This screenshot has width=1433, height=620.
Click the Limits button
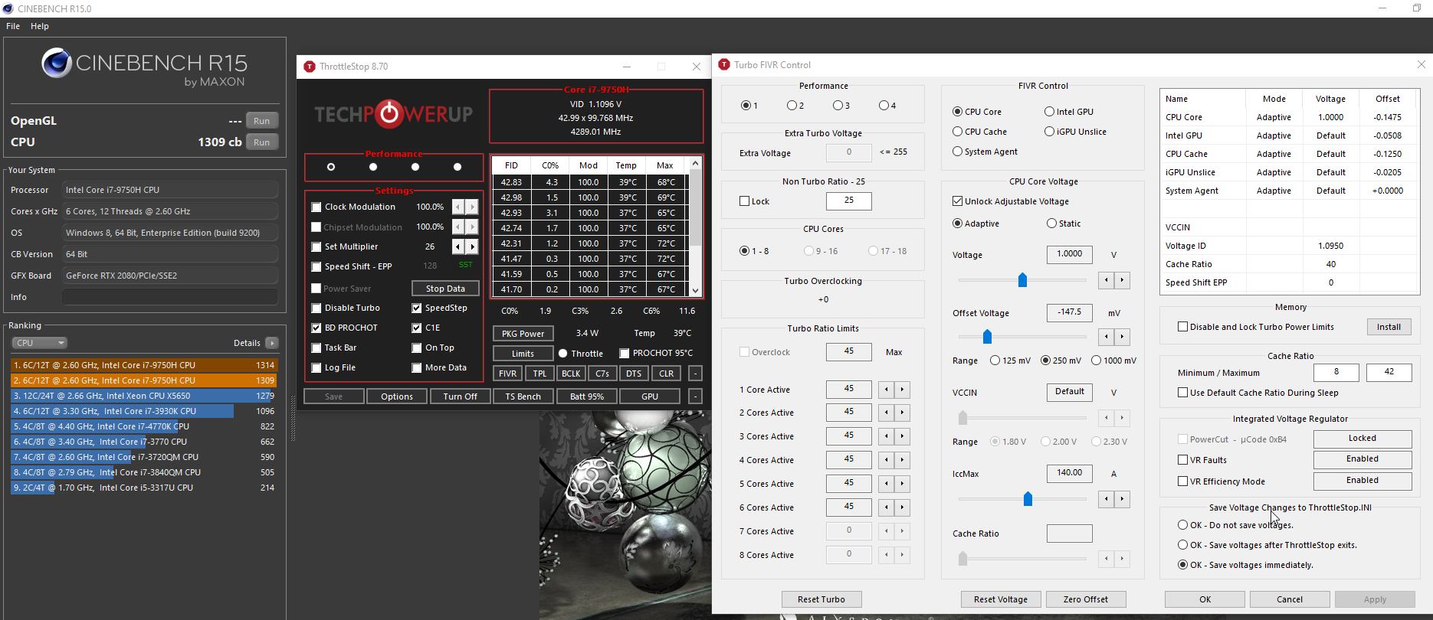523,354
